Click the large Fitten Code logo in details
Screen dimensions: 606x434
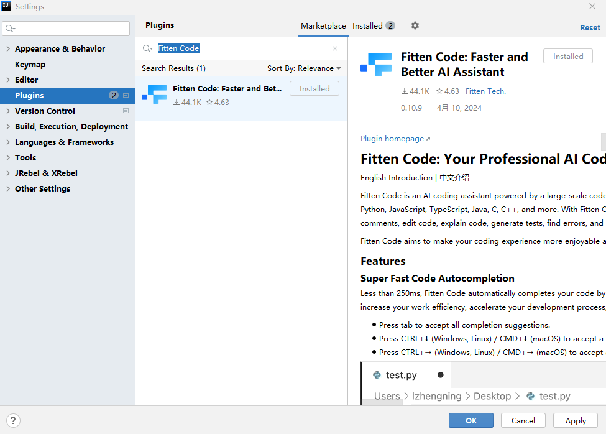point(376,64)
